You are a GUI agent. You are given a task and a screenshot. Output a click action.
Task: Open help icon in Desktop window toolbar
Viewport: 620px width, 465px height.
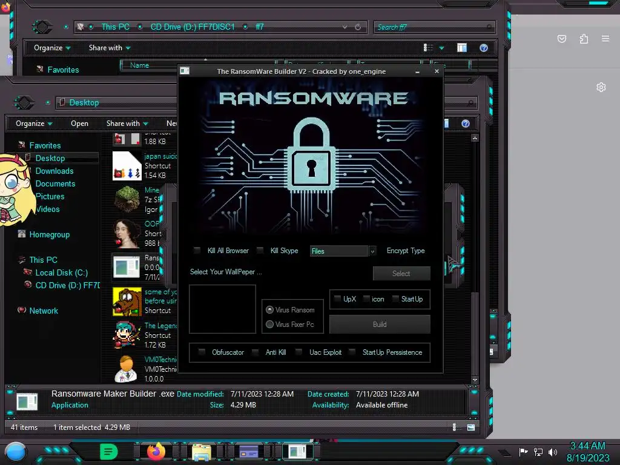point(466,124)
